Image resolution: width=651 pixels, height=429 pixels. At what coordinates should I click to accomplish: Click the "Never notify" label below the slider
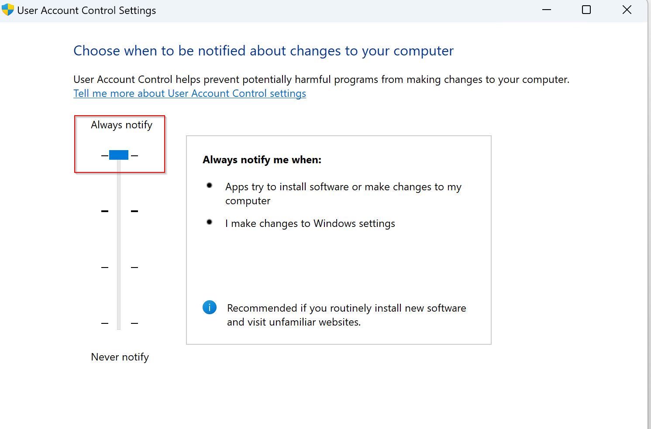click(x=120, y=357)
